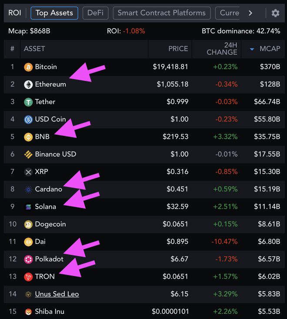Click the Ethereum diamond logo
Viewport: 287px width, 319px height.
(x=28, y=85)
